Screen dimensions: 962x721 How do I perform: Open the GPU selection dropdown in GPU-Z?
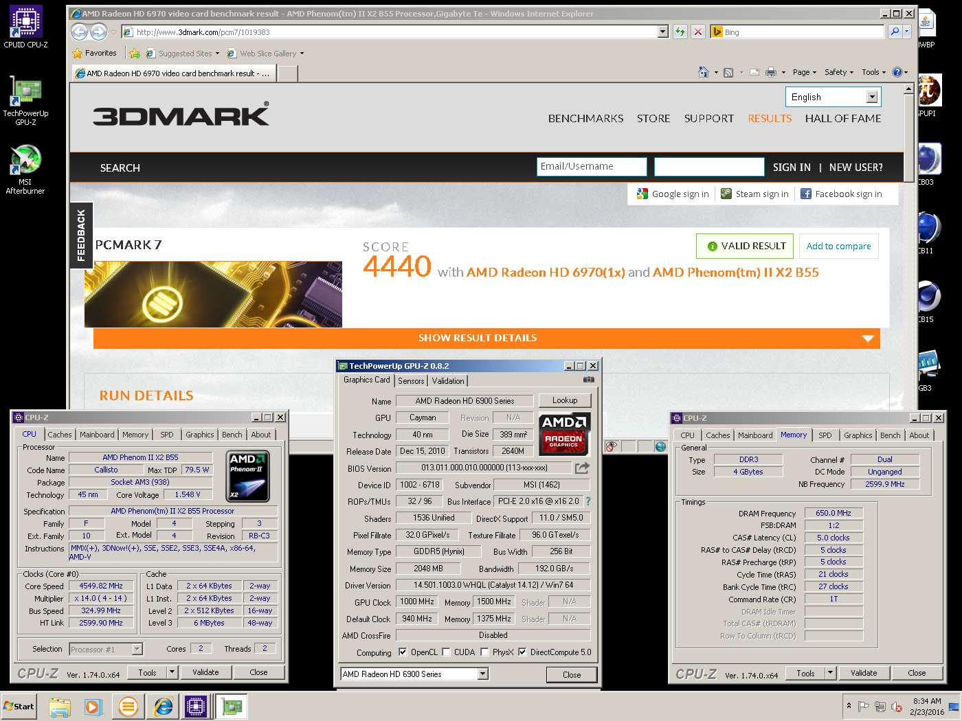click(x=482, y=674)
